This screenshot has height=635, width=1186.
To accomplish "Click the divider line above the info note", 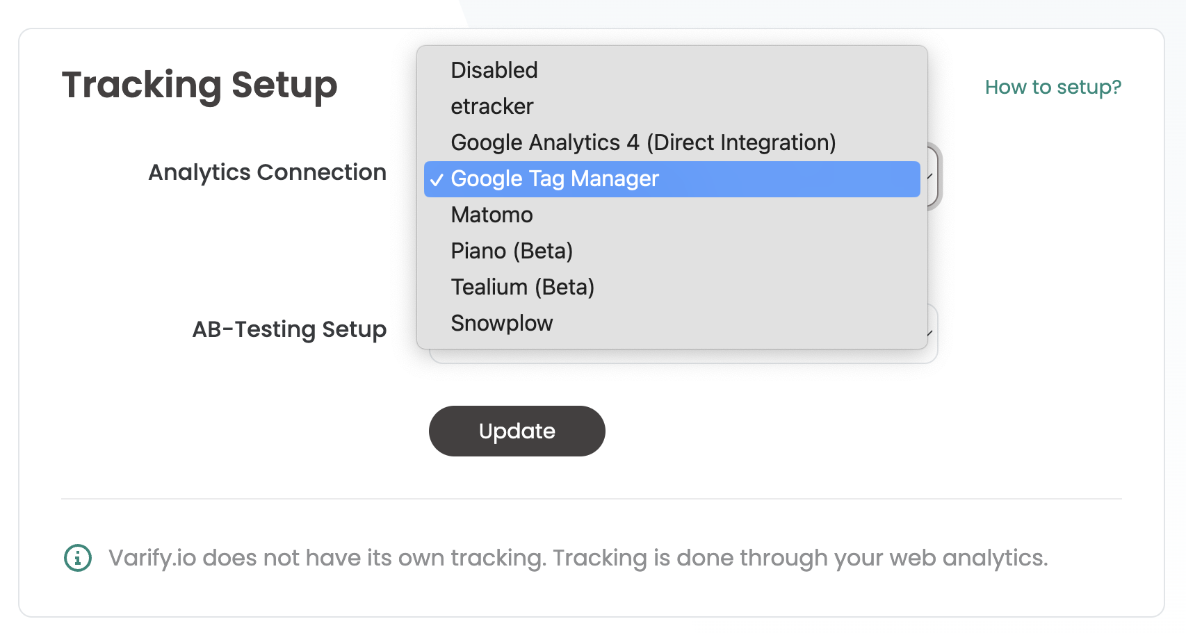I will coord(592,499).
